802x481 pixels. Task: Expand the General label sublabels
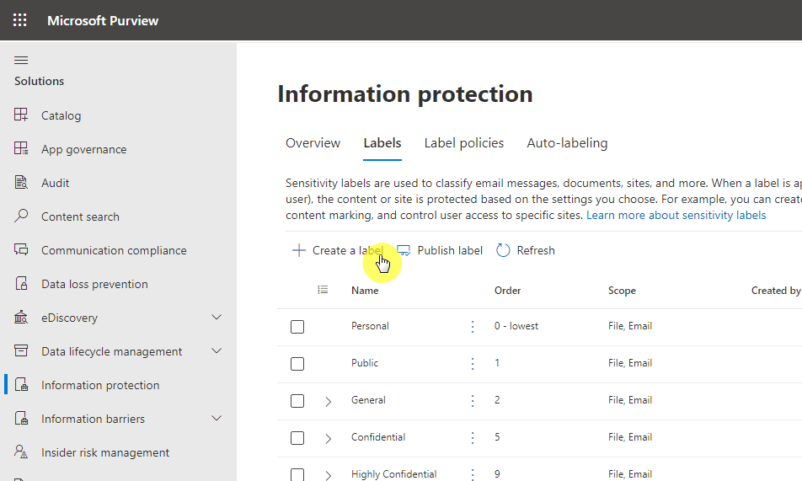click(329, 402)
